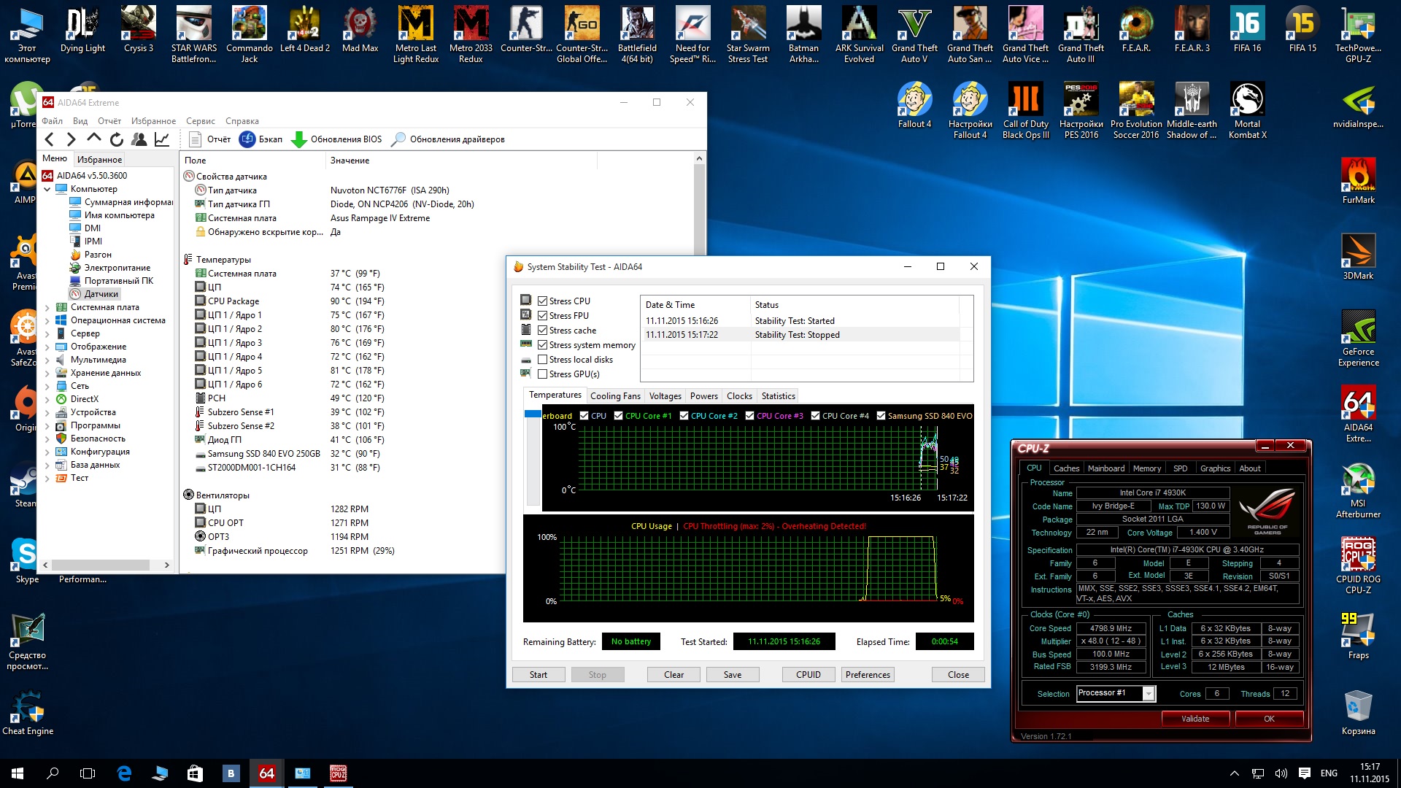
Task: Click the BIOS updates green arrow icon
Action: coord(298,139)
